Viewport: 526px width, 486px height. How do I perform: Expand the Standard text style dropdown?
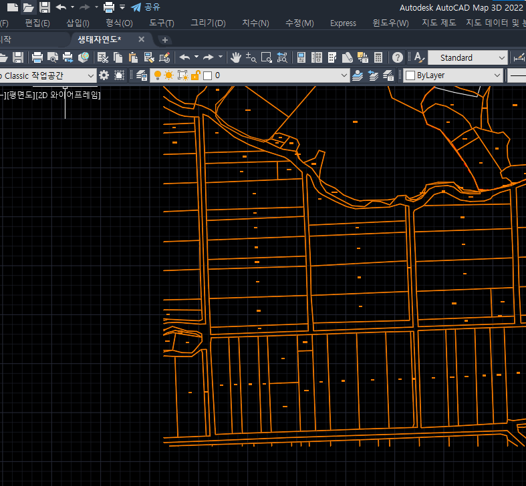coord(501,58)
